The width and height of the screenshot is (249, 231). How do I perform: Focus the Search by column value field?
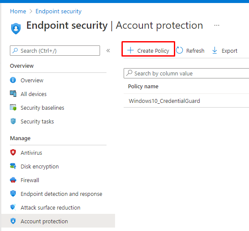[x=186, y=73]
